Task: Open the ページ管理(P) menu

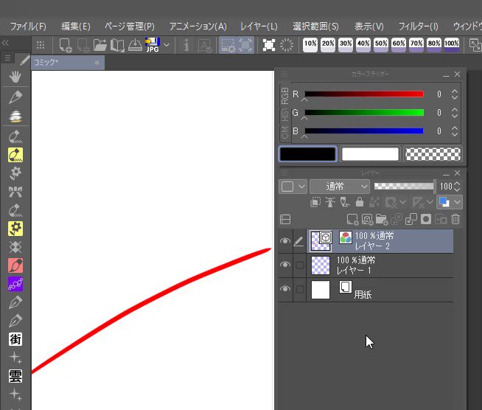Action: (x=130, y=27)
